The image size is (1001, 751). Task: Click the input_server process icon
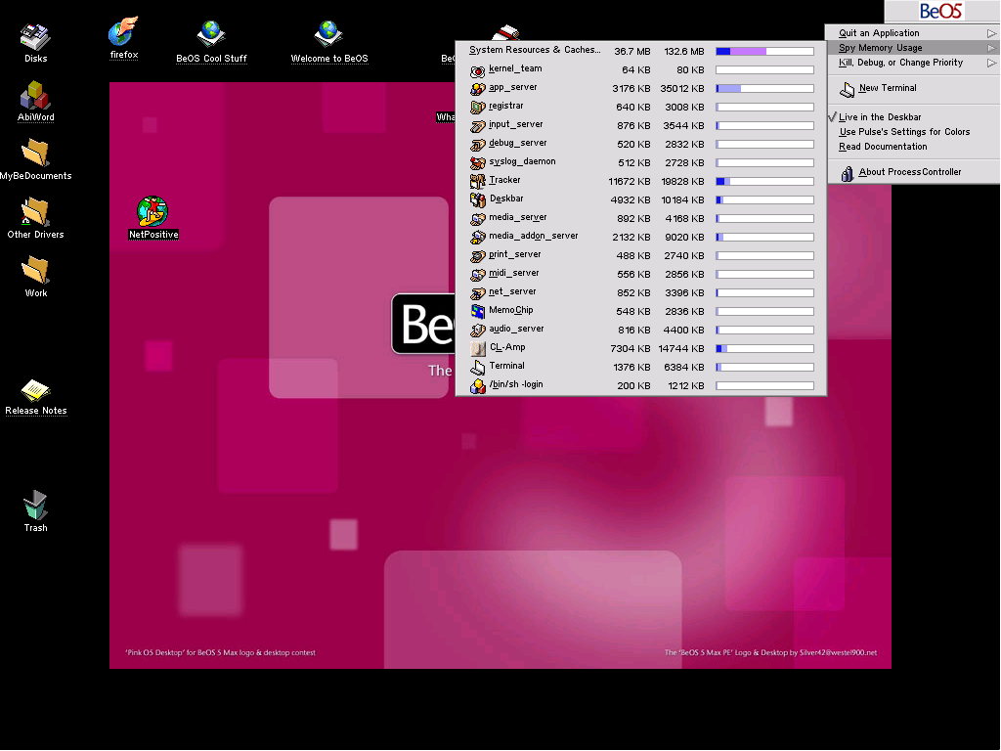477,126
